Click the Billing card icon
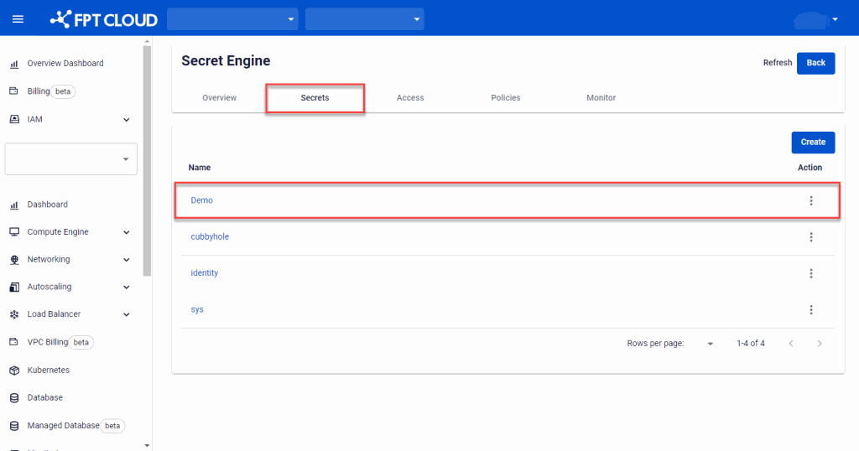 click(14, 91)
